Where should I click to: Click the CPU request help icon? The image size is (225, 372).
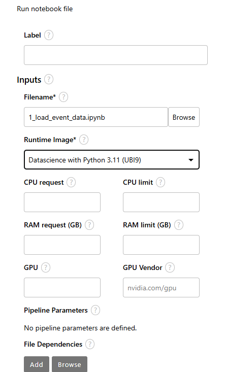coord(71,182)
